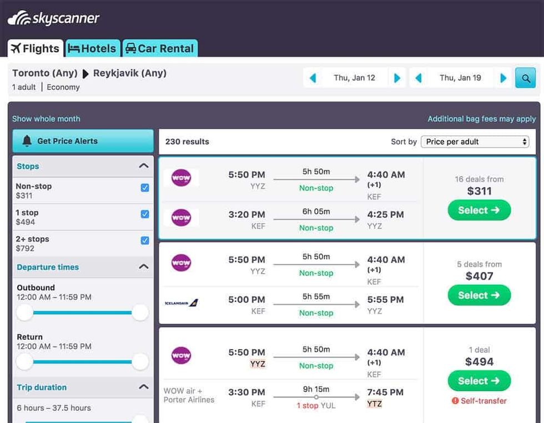Click the bell icon for price alerts
The height and width of the screenshot is (423, 544).
(x=27, y=141)
